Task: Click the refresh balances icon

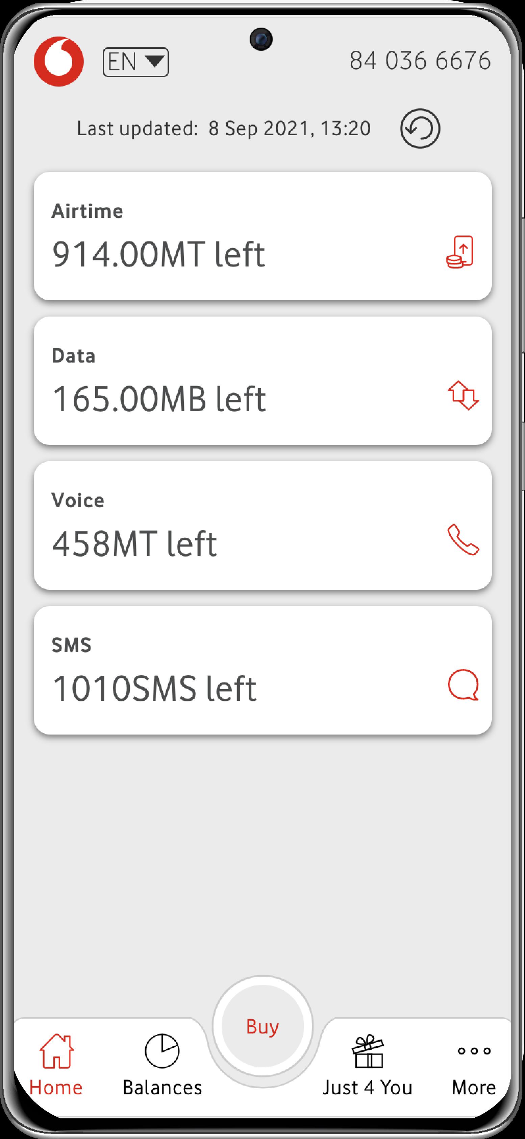Action: pos(420,128)
